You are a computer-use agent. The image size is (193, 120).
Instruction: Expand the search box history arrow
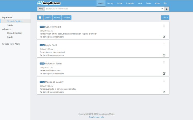162,9
